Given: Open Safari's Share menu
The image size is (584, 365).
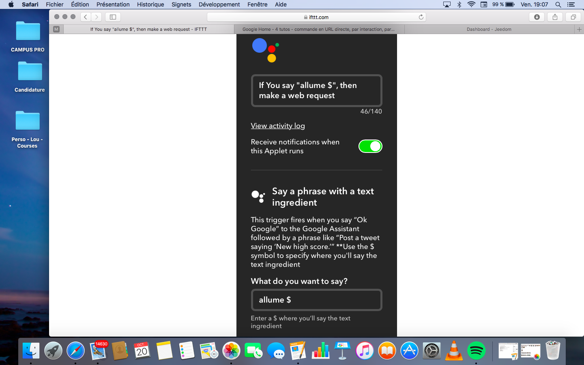Looking at the screenshot, I should pyautogui.click(x=555, y=17).
